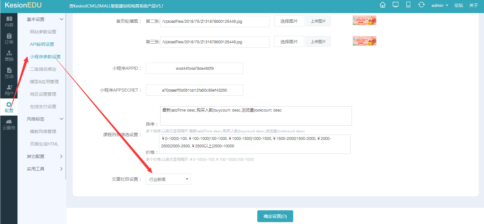
Task: Open the 云服务 cloud service section
Action: click(x=9, y=124)
